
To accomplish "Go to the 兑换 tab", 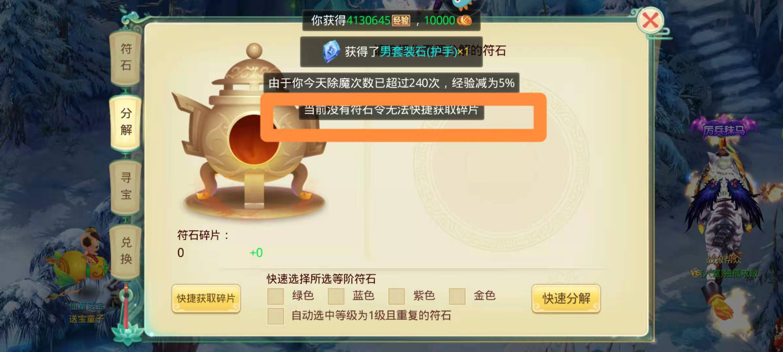I will point(126,250).
